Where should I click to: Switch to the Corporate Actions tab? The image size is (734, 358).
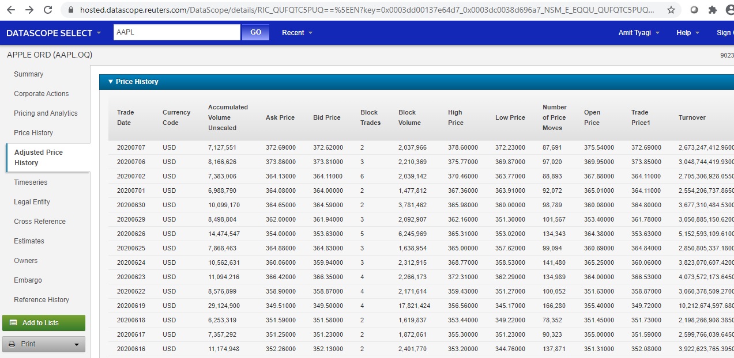point(41,94)
